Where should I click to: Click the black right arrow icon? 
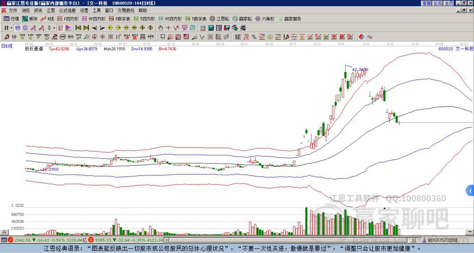click(102, 28)
